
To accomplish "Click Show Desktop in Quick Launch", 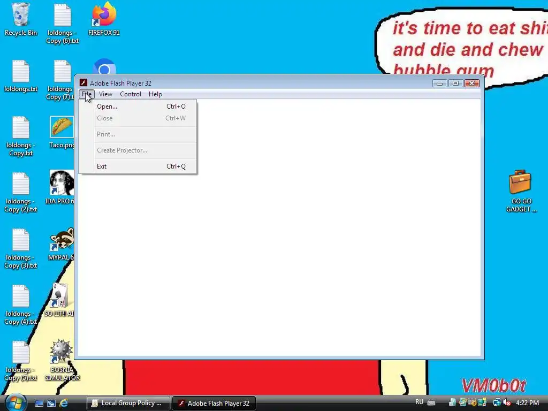I will coord(39,403).
